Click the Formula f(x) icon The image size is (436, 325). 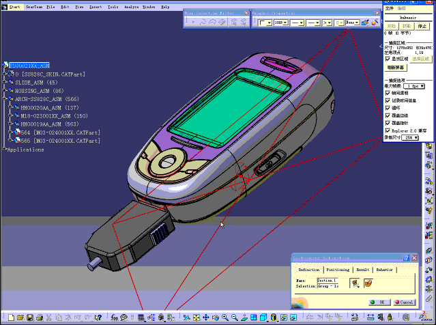point(114,318)
